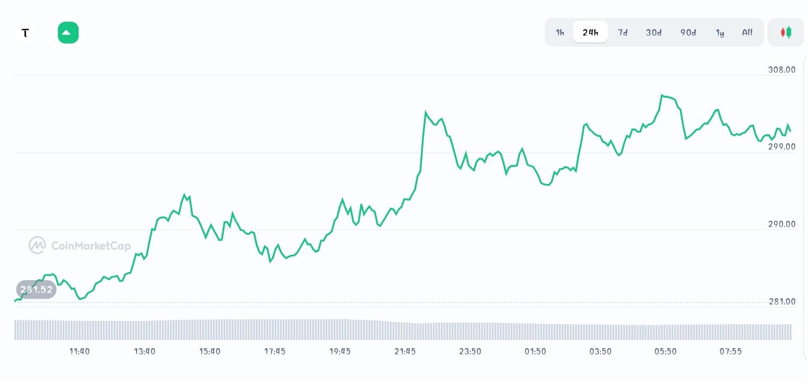Screen dimensions: 807x382
Task: Select the 1y time range tab
Action: coord(720,32)
